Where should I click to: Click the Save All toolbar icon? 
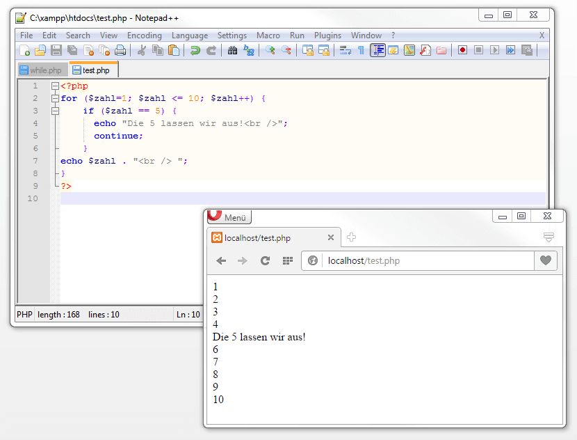(72, 50)
